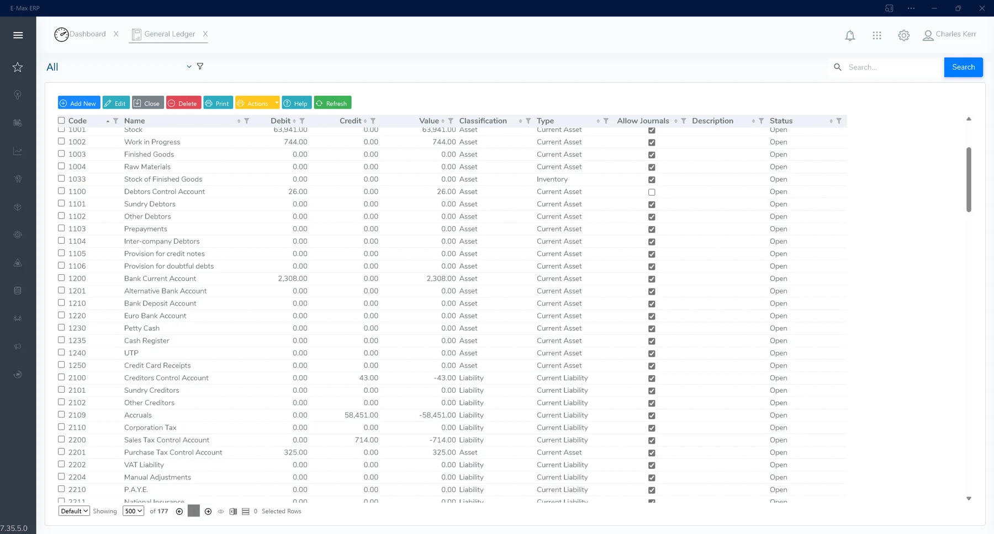The height and width of the screenshot is (534, 994).
Task: Open Charles Kerr user menu
Action: click(949, 34)
